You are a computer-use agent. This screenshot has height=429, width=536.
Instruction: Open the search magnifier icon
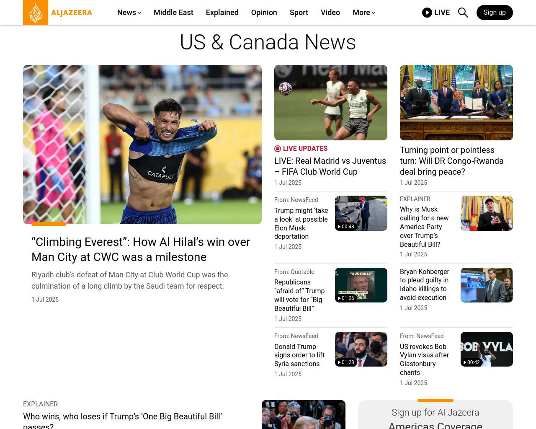tap(463, 13)
